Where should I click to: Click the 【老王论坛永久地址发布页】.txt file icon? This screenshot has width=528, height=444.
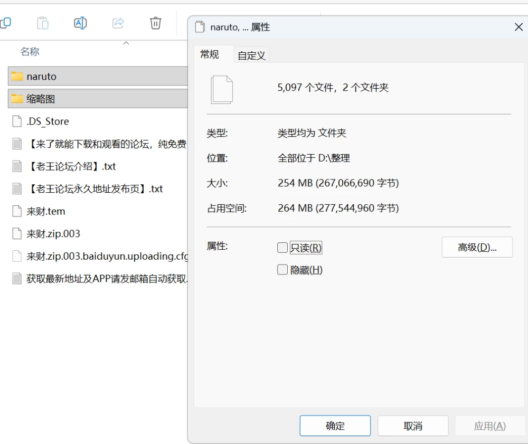tap(17, 188)
